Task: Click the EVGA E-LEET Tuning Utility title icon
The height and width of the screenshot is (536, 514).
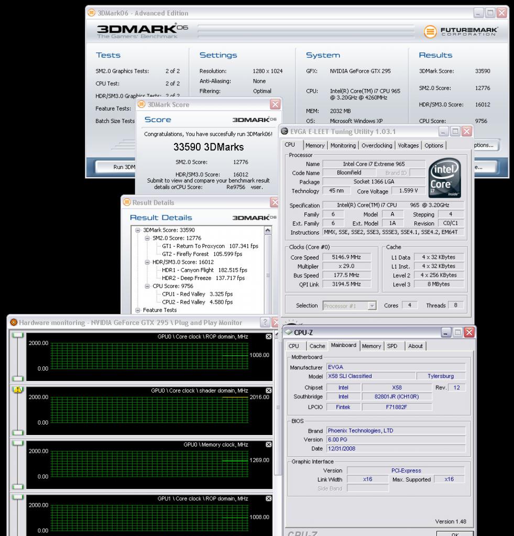Action: (x=285, y=131)
